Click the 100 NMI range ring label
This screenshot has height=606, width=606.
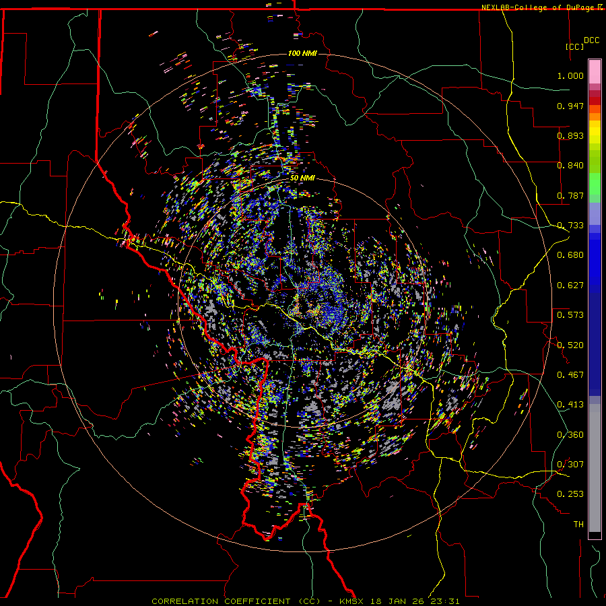pyautogui.click(x=302, y=53)
